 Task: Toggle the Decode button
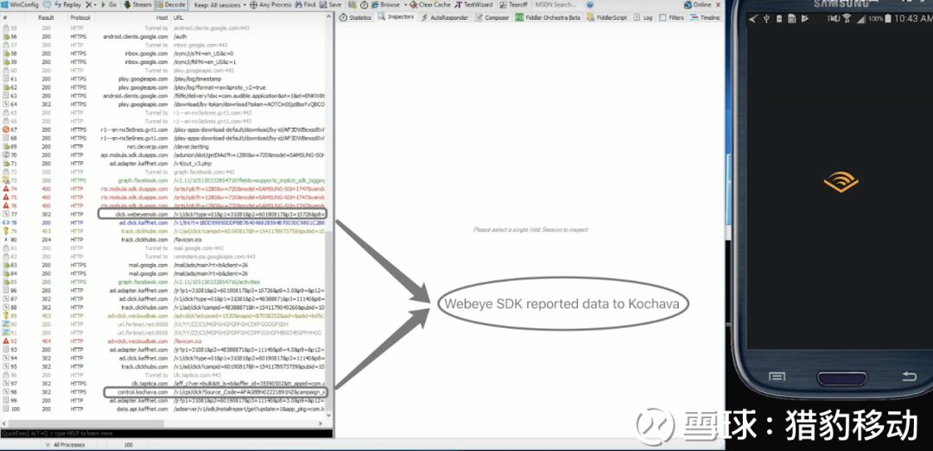(x=171, y=4)
